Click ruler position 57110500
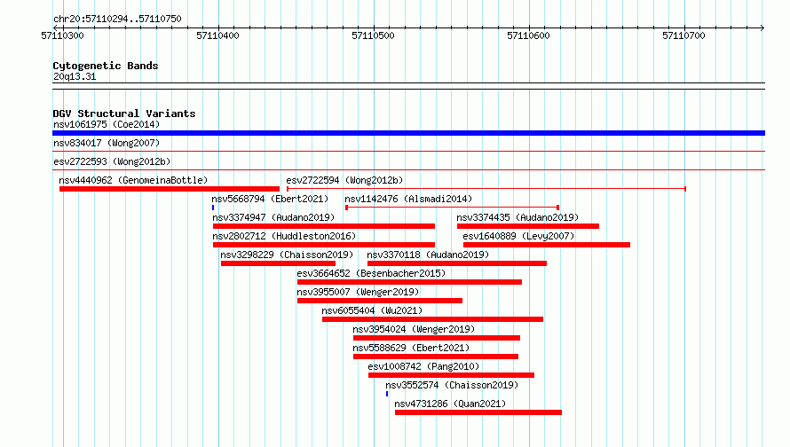This screenshot has width=790, height=447. pos(374,35)
